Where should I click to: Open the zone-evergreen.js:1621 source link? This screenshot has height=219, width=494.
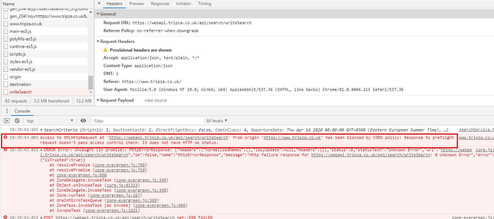pyautogui.click(x=112, y=210)
